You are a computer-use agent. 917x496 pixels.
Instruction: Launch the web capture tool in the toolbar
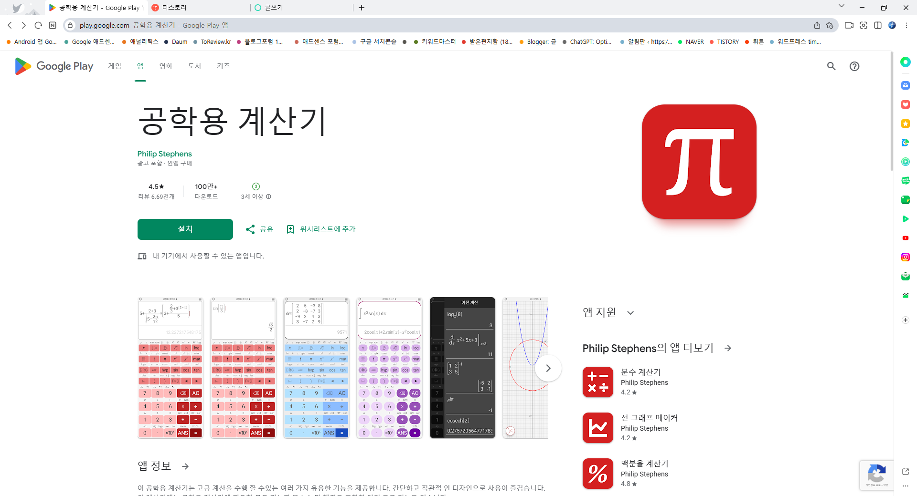coord(864,25)
